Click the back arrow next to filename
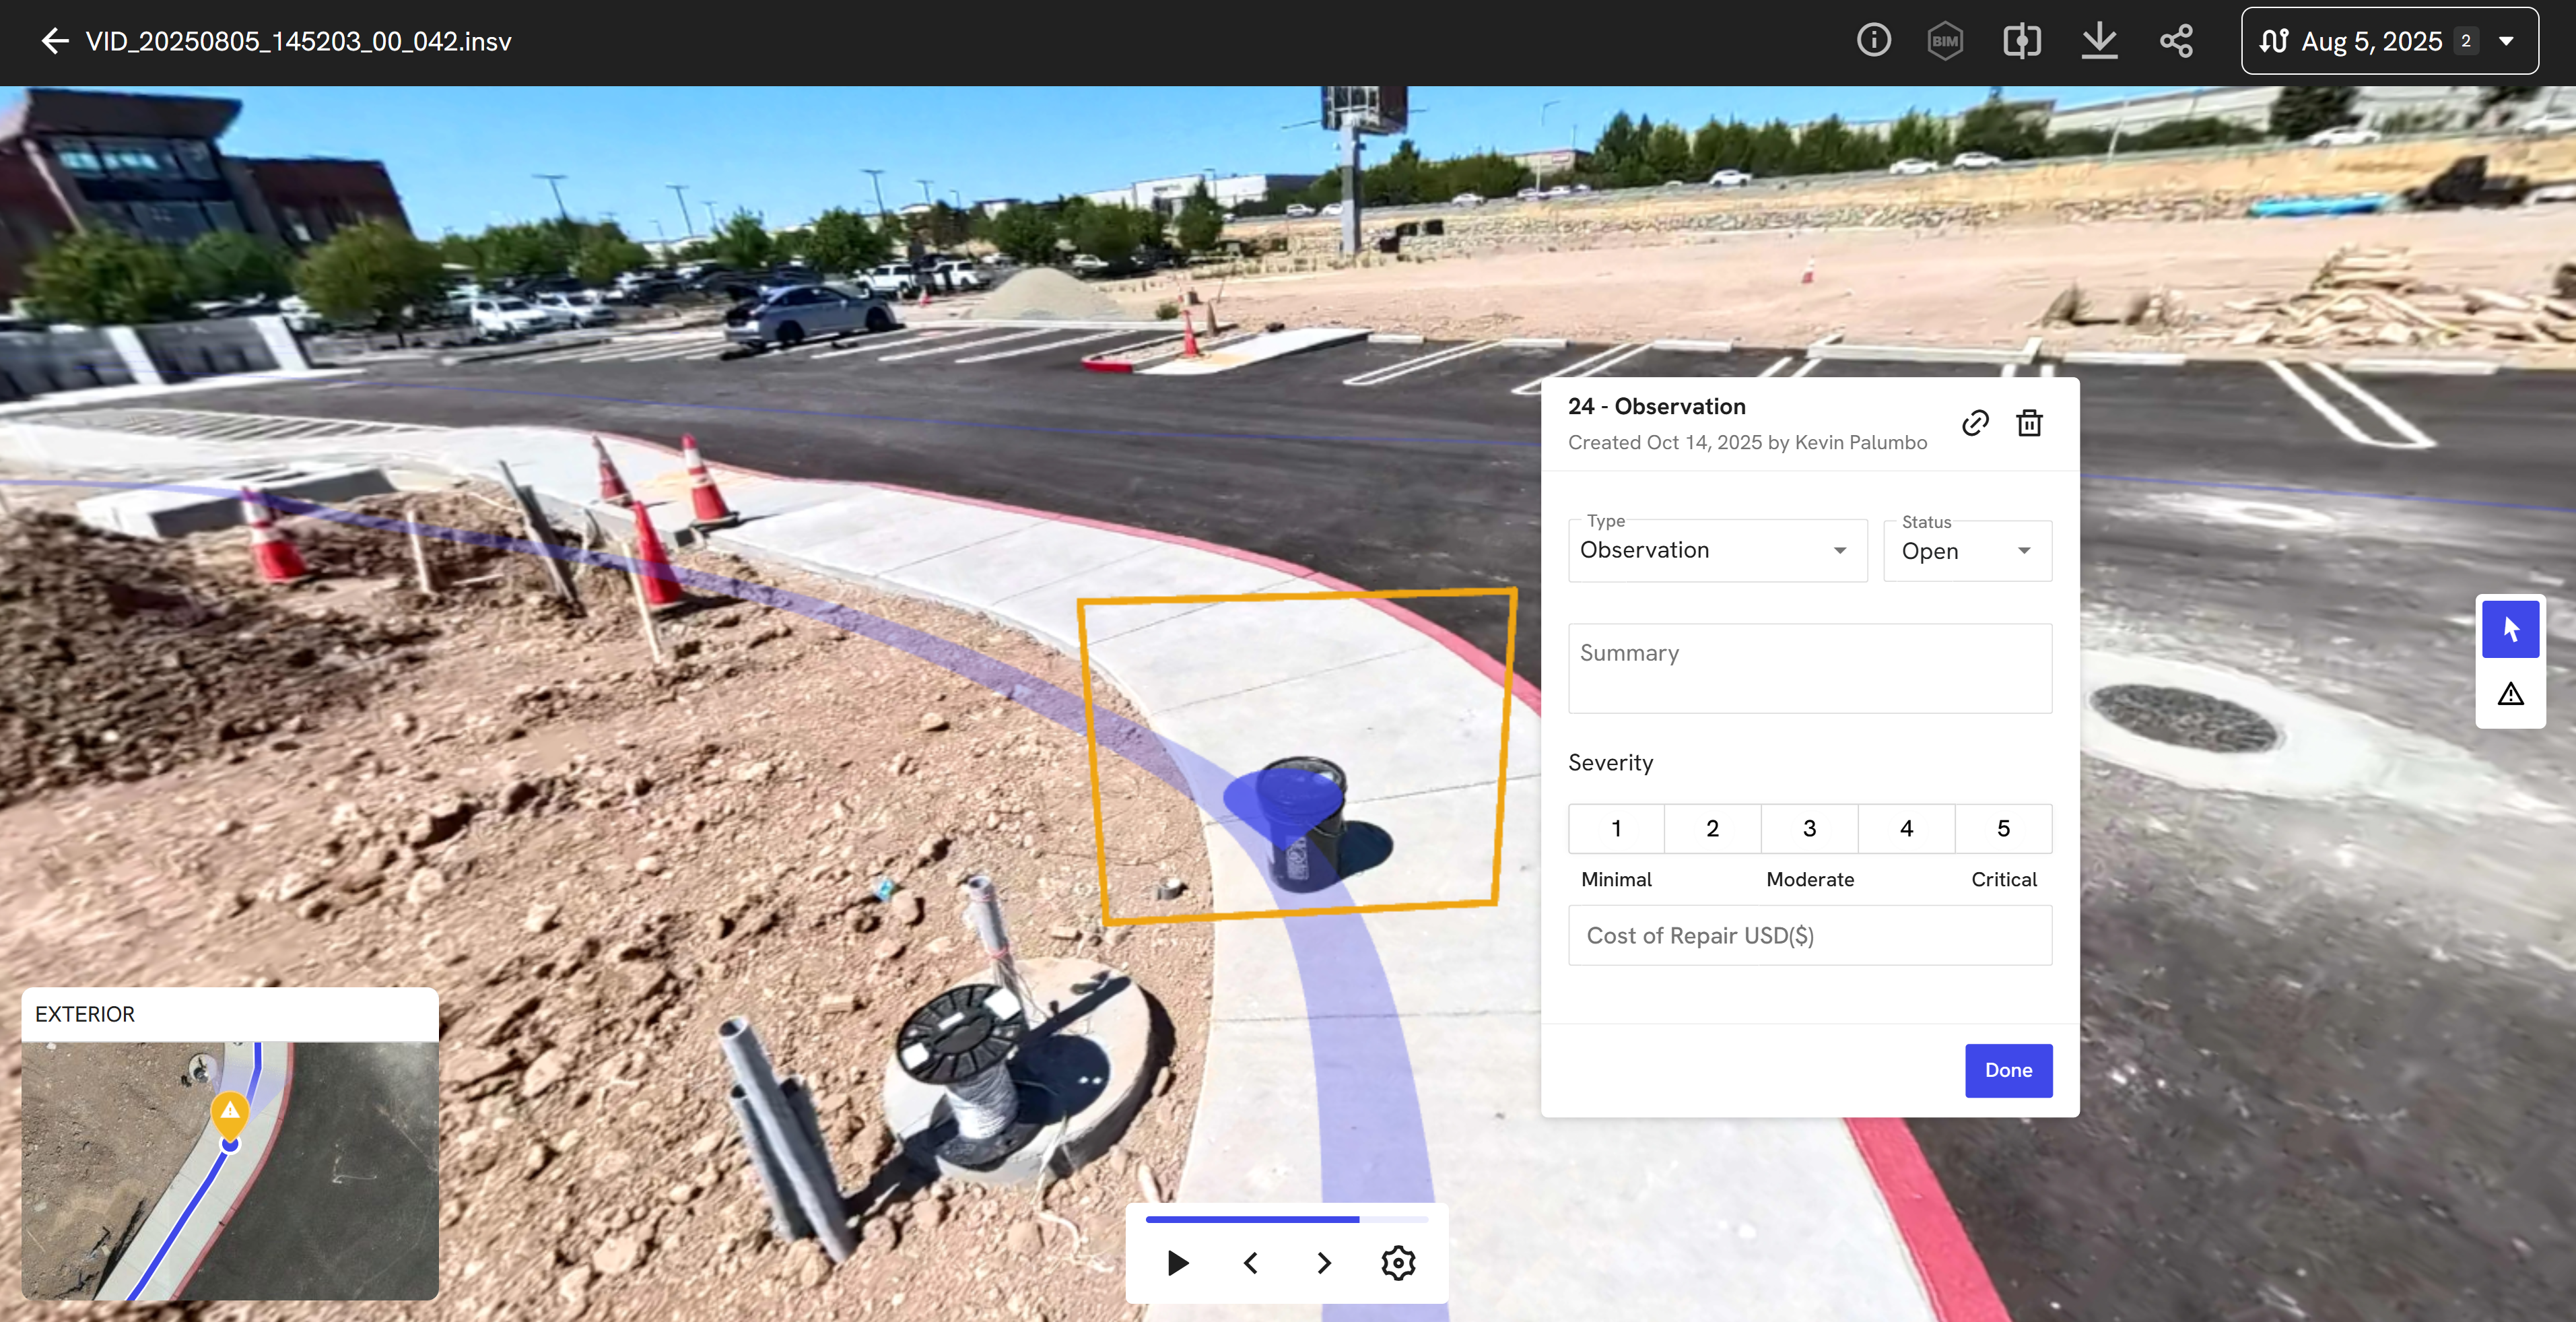 pos(54,41)
